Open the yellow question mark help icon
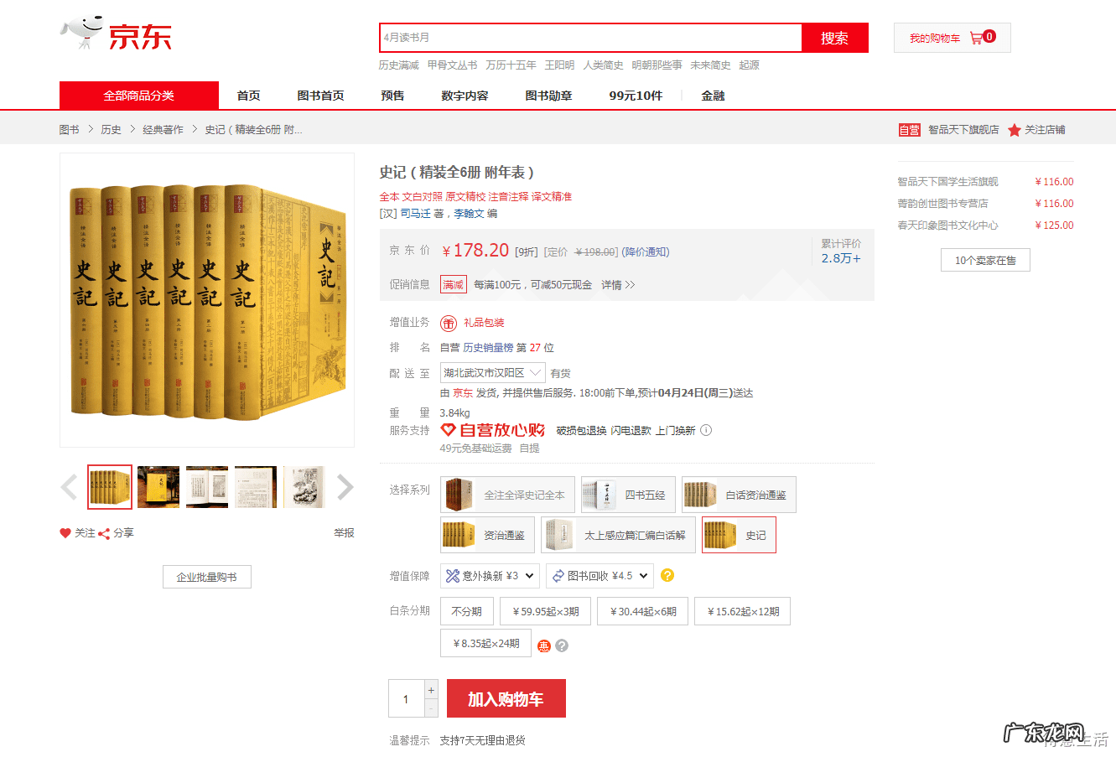This screenshot has width=1116, height=757. point(667,575)
